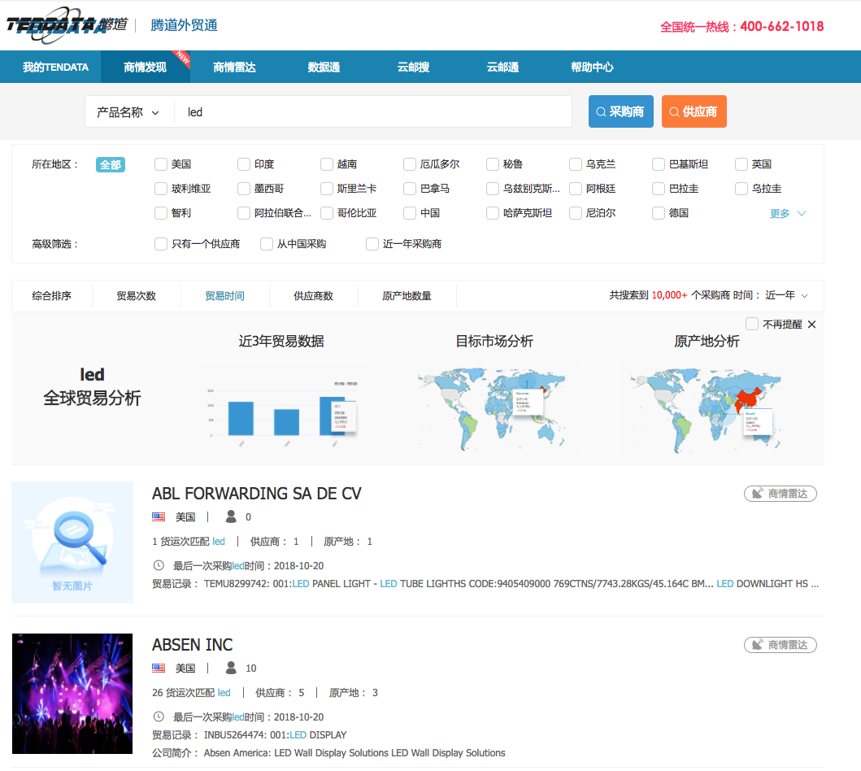
Task: Click the US flag icon for ABL FORWARDING
Action: [159, 516]
